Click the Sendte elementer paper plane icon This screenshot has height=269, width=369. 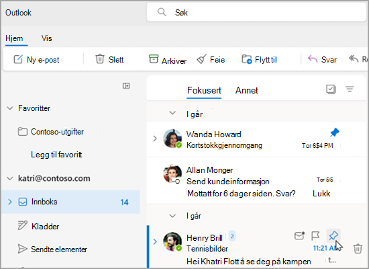point(23,249)
